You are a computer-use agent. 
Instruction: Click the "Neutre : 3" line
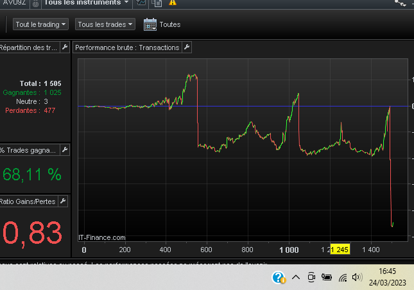pos(32,101)
